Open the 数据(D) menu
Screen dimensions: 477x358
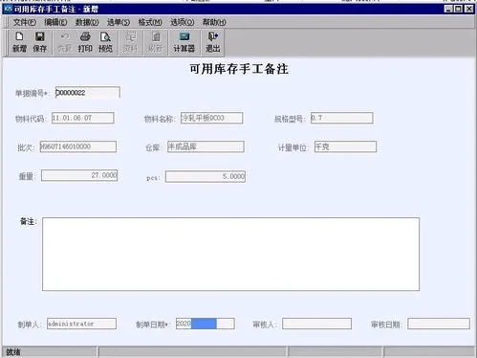[87, 22]
